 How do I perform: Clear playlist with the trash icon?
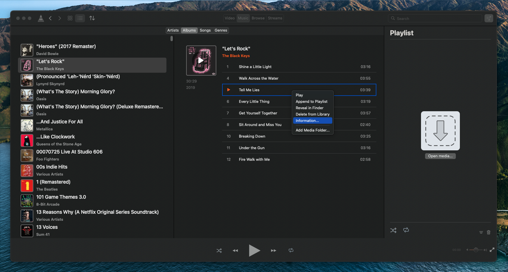click(x=489, y=232)
